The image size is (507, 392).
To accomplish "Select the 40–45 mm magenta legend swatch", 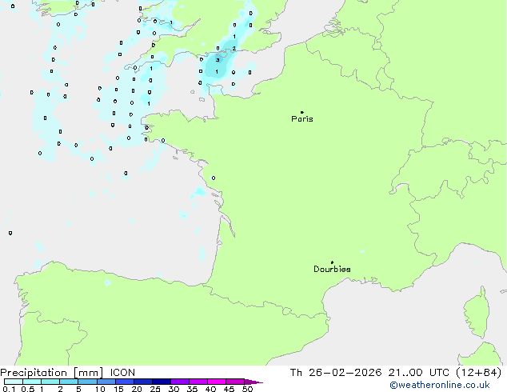I will click(217, 382).
